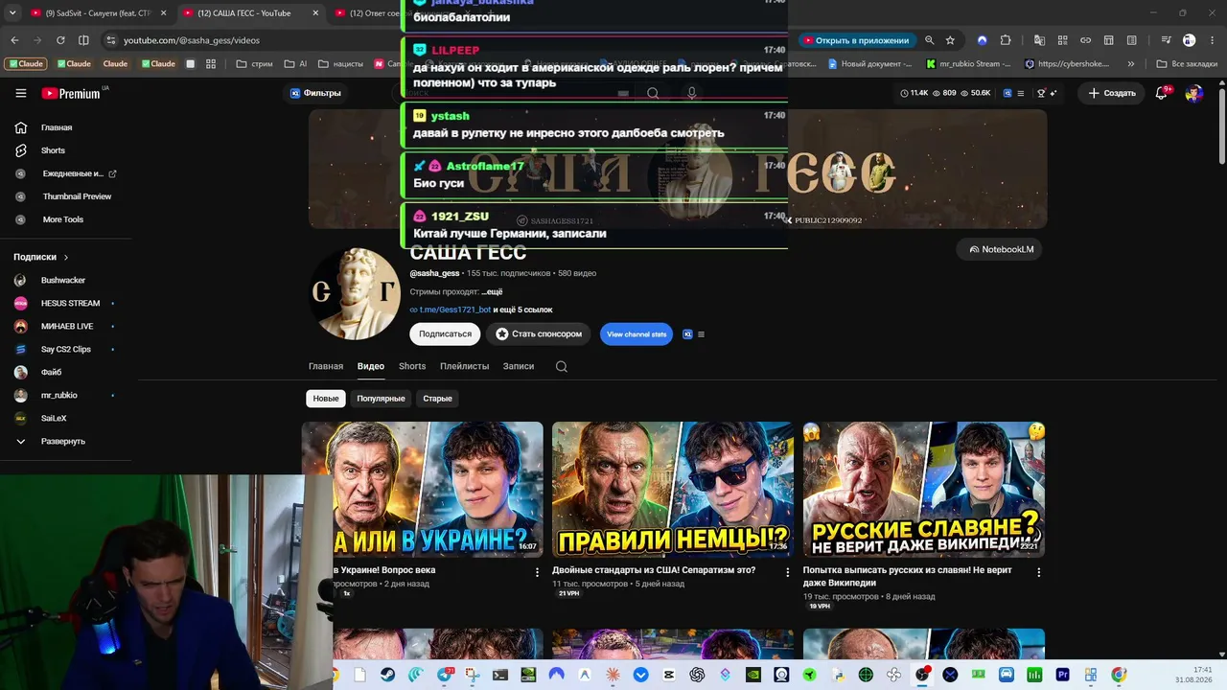Open the Все закладки bookmarks folder
The width and height of the screenshot is (1227, 690).
click(x=1187, y=64)
